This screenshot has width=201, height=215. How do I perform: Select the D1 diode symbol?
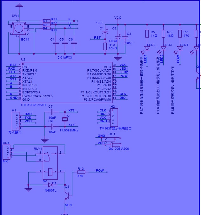50,185
